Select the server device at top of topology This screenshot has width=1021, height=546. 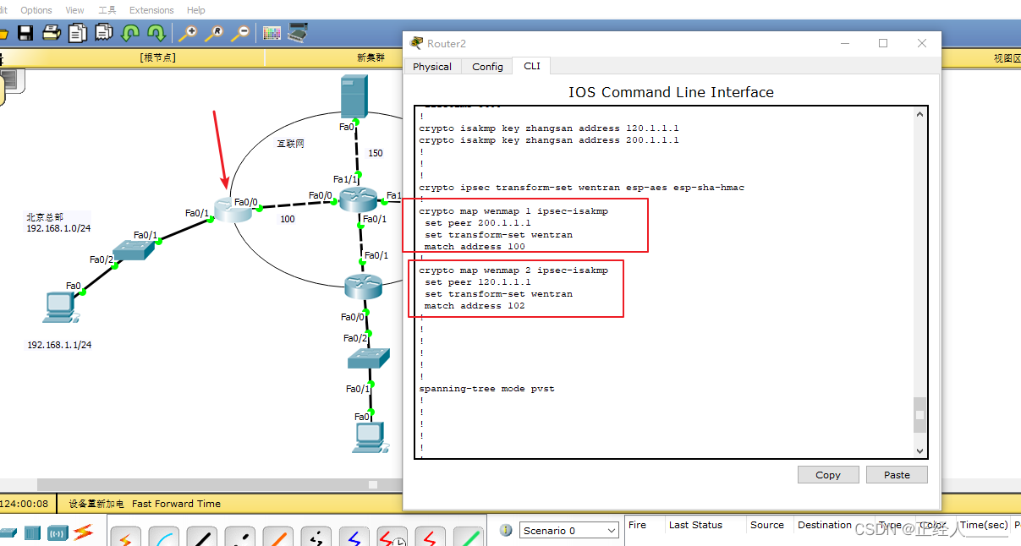[x=355, y=96]
